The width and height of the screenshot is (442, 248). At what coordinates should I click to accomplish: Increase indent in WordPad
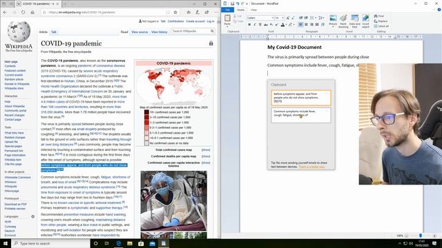pos(306,18)
